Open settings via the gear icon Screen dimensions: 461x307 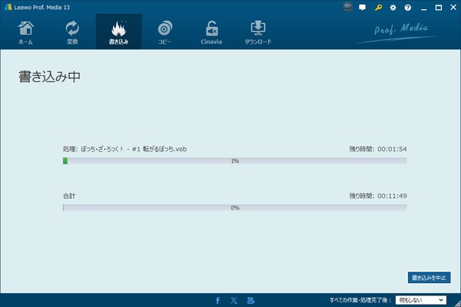(x=393, y=8)
